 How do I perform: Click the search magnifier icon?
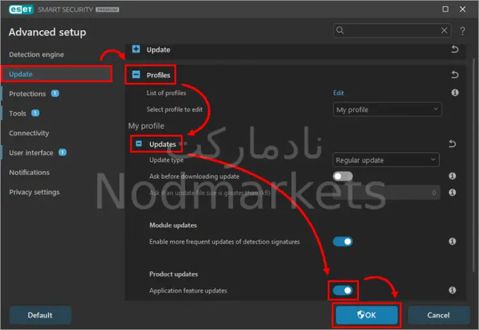click(340, 30)
